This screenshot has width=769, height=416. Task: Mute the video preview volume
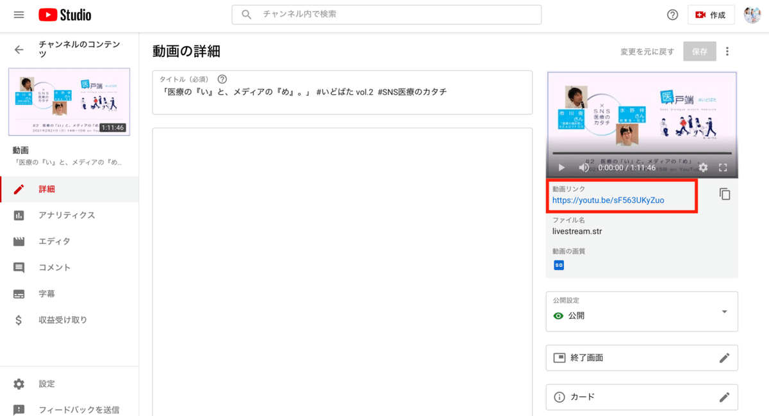coord(584,168)
